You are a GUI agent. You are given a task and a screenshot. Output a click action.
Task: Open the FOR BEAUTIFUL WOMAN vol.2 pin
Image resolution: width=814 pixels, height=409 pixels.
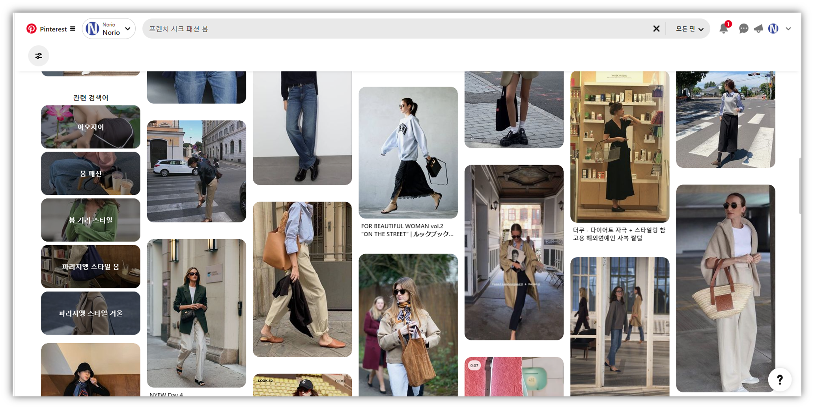(408, 153)
